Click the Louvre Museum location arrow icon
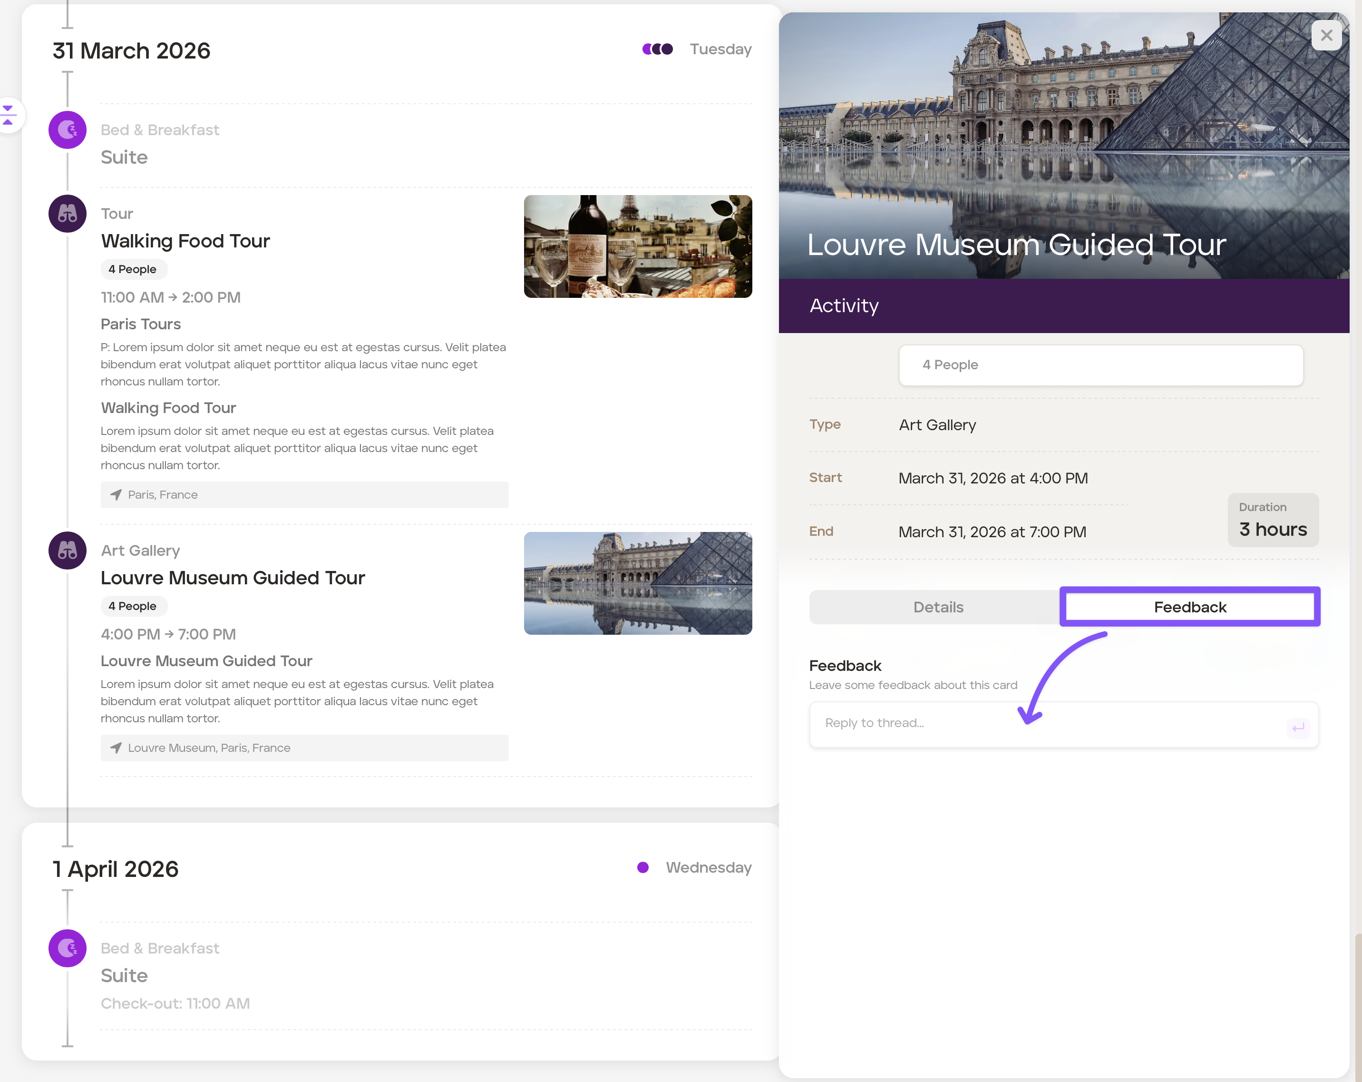Screen dimensions: 1362x1082 116,748
